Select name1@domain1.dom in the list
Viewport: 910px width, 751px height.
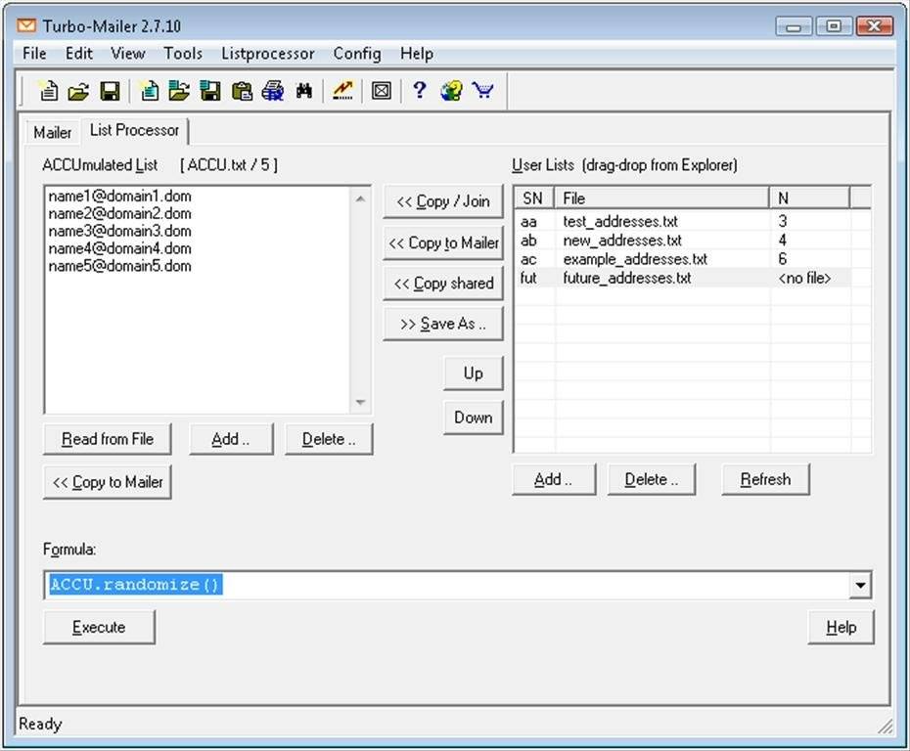[119, 196]
